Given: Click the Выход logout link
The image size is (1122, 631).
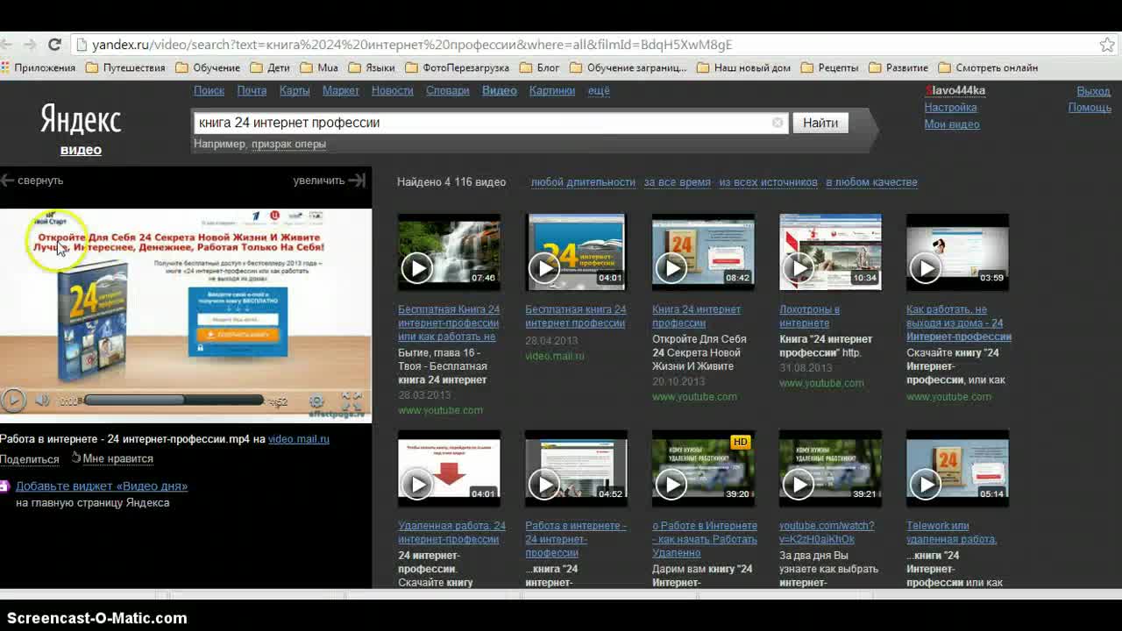Looking at the screenshot, I should [1093, 91].
